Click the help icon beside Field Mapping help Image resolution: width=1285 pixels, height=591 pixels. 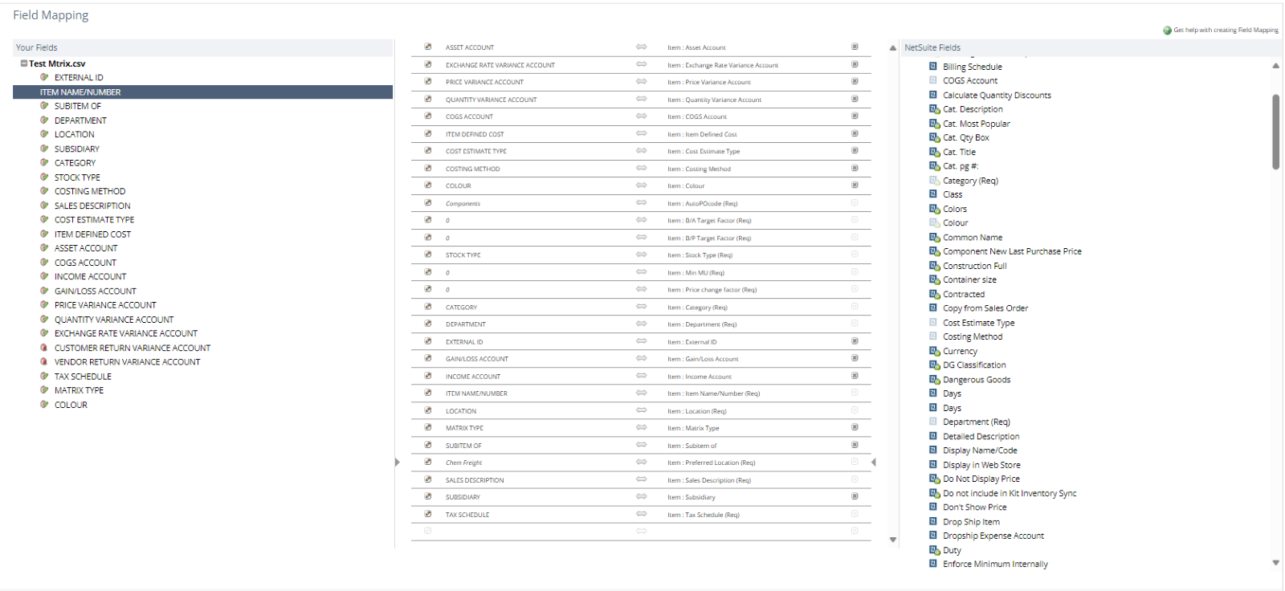(1167, 31)
